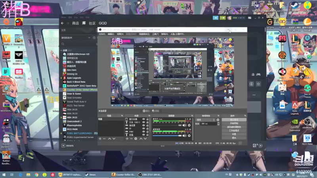Remove selected scene with minus icon
Screen dimensions: 317x178
[104, 139]
